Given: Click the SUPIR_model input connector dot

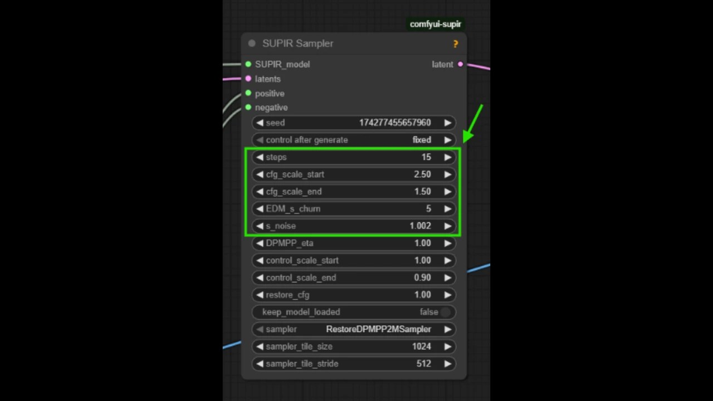Looking at the screenshot, I should (x=248, y=64).
